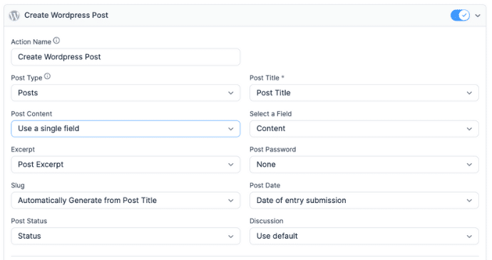Click the 'Post Content' label
The height and width of the screenshot is (260, 492).
(31, 114)
